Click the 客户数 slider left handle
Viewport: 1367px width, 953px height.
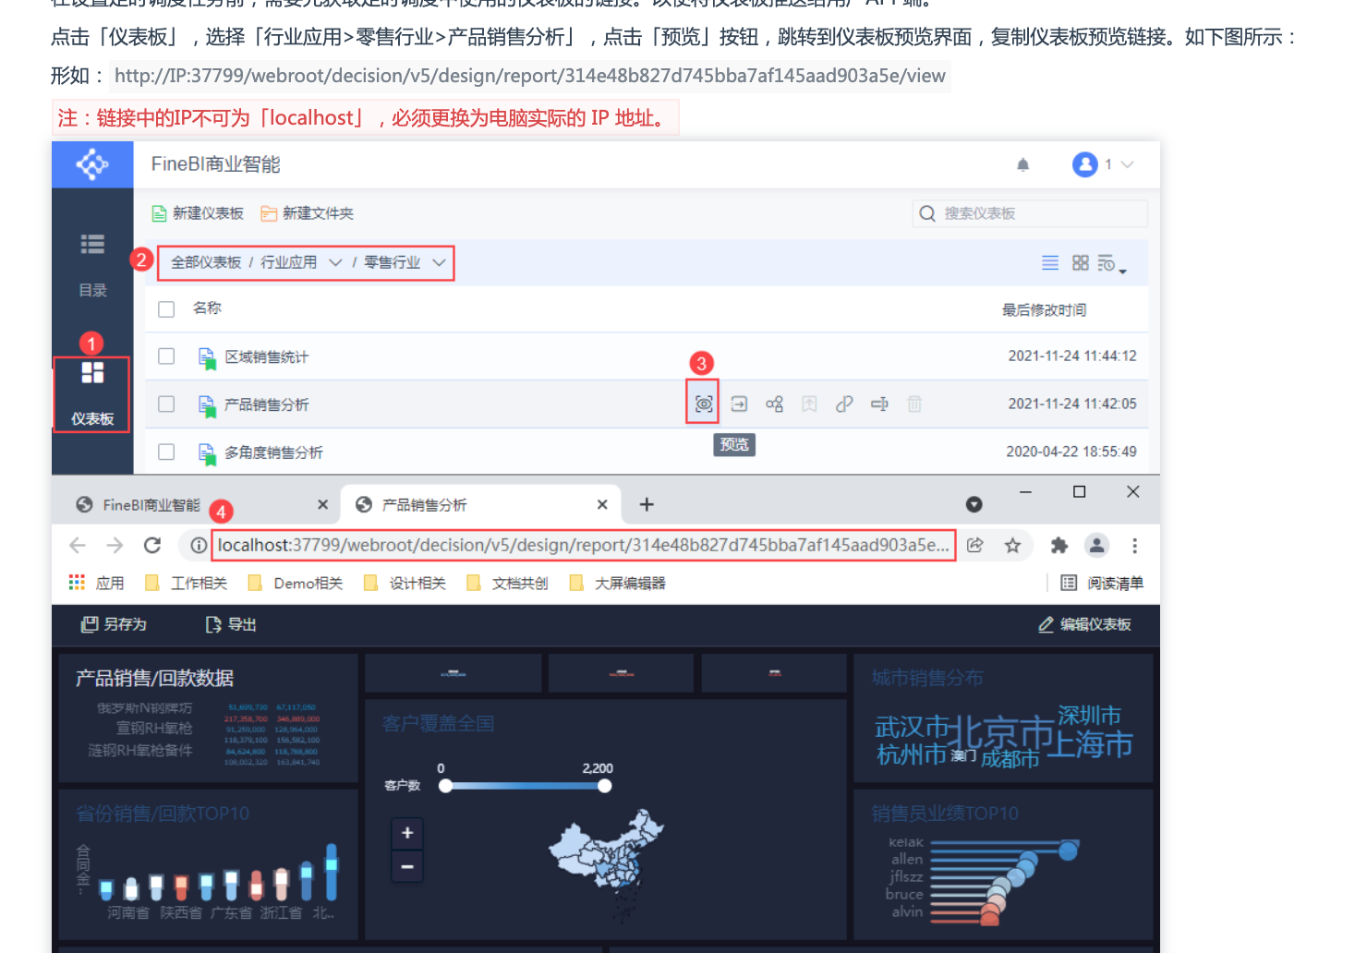[445, 786]
